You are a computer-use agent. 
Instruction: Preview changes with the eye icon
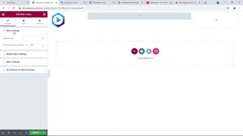[x=26, y=133]
